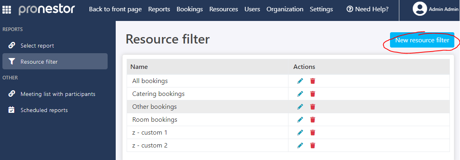The height and width of the screenshot is (160, 460).
Task: Select the Other bookings row name
Action: click(x=155, y=107)
